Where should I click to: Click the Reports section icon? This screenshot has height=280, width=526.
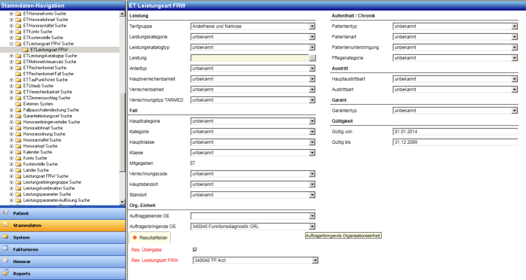(5, 273)
